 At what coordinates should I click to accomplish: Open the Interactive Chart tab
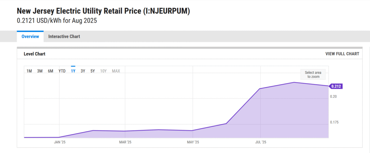pyautogui.click(x=64, y=36)
